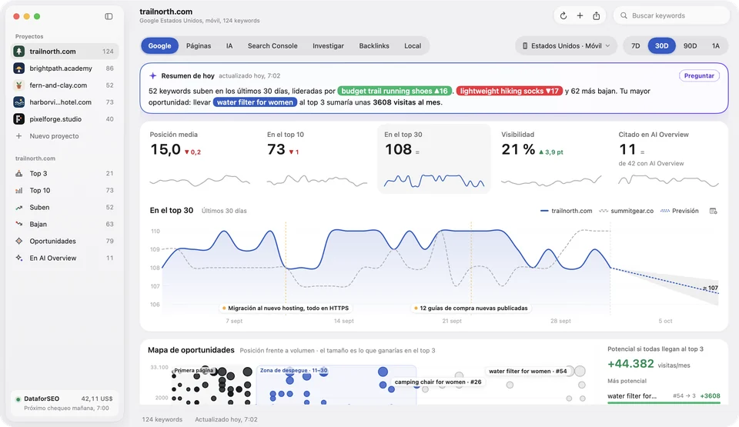Select the brightpath.academy project row
Viewport: 739px width, 427px height.
[x=65, y=68]
